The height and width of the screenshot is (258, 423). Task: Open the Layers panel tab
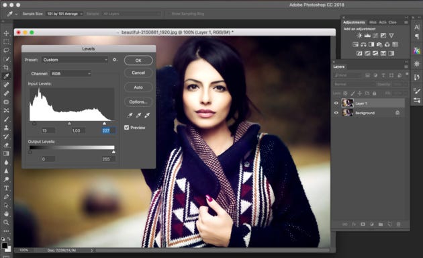[x=339, y=67]
